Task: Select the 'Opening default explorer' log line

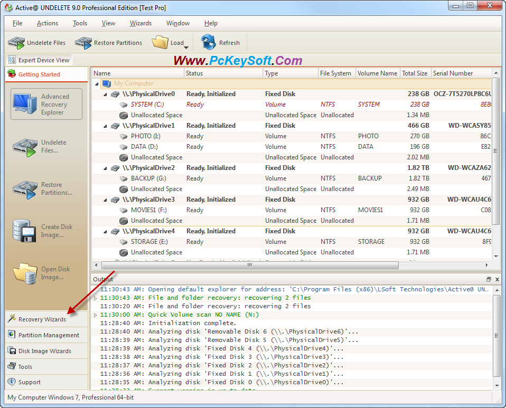Action: 292,290
